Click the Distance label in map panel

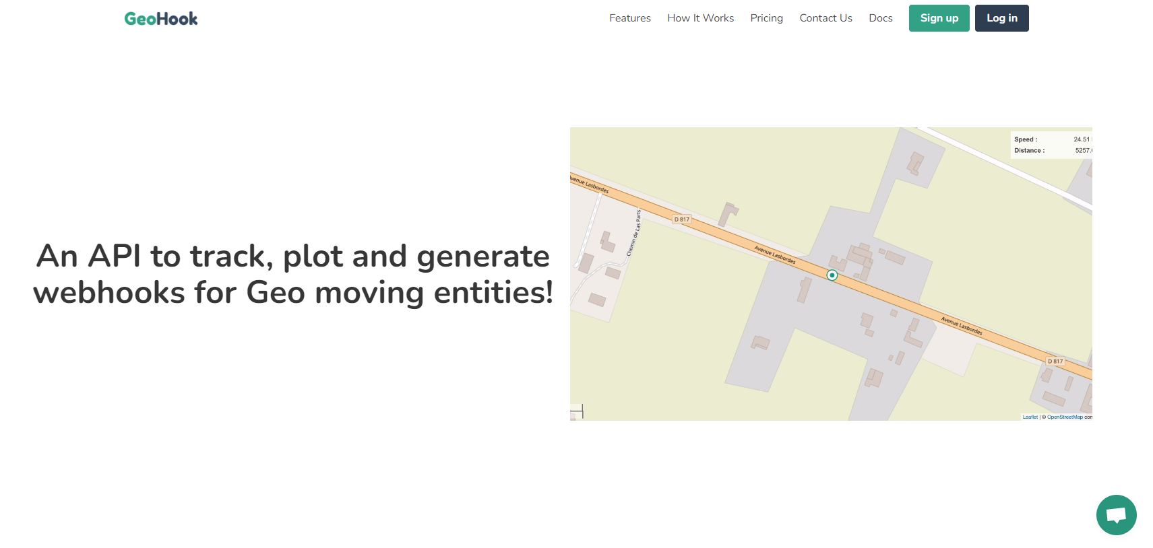coord(1030,150)
